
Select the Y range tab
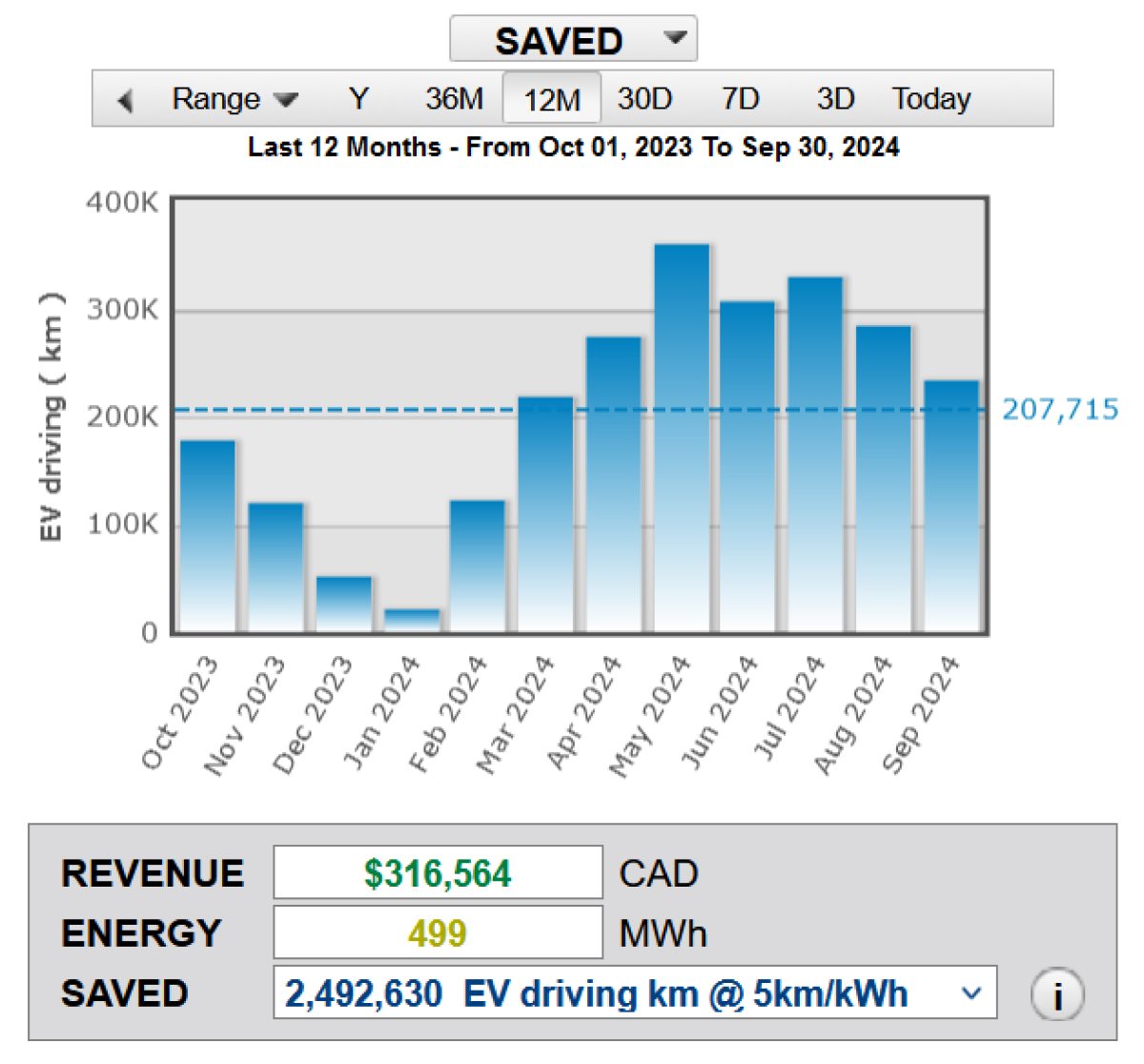(358, 99)
